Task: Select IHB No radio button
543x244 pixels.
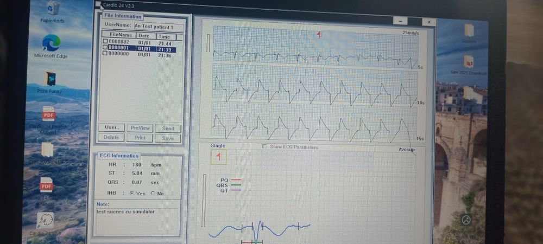Action: tap(153, 194)
